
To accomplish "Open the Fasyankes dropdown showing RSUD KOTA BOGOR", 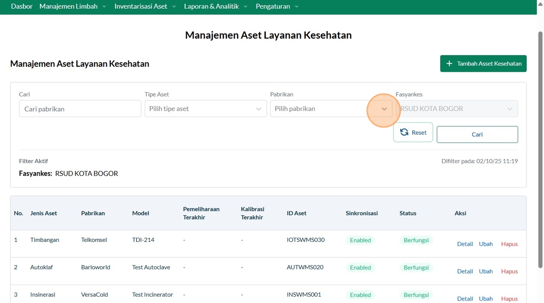I will click(457, 109).
